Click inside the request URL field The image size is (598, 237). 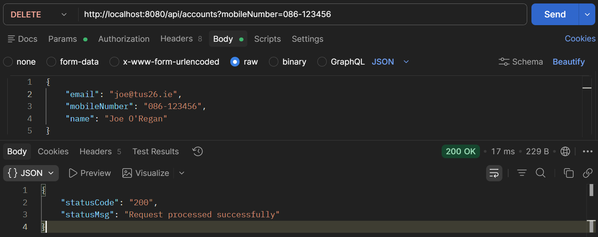point(302,15)
